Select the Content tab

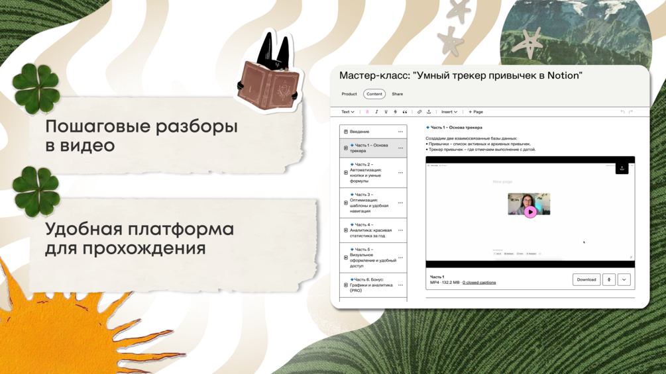coord(374,94)
